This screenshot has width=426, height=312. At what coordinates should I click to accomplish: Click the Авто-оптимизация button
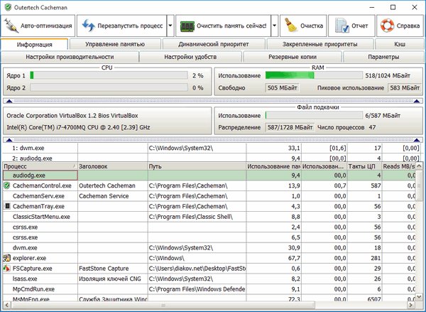(x=38, y=26)
